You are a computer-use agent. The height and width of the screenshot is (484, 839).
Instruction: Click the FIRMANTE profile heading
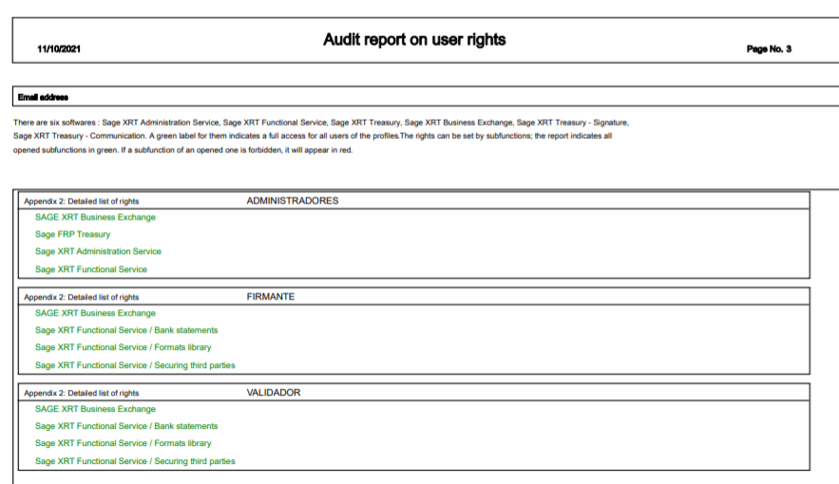pyautogui.click(x=271, y=297)
